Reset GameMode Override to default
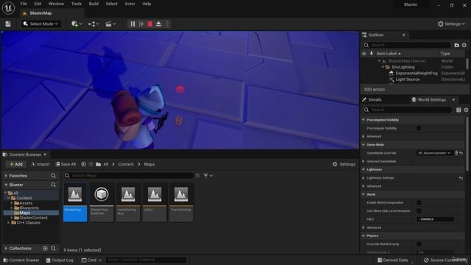 coord(461,153)
